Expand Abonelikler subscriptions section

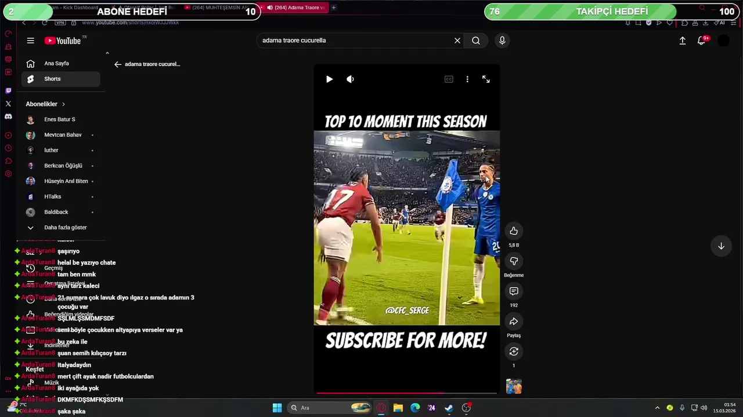point(45,104)
